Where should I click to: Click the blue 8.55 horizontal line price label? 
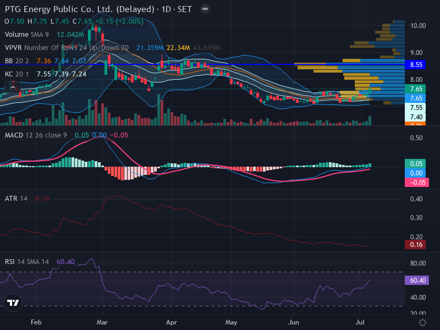click(415, 65)
